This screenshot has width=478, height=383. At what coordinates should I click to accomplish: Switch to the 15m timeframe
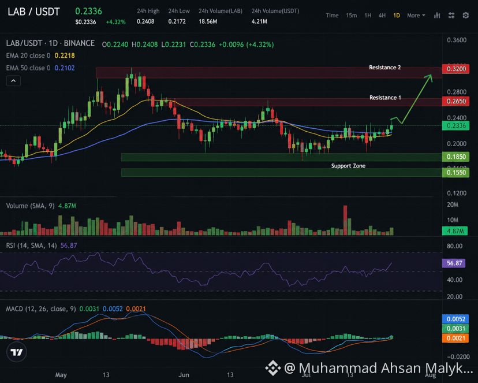351,15
